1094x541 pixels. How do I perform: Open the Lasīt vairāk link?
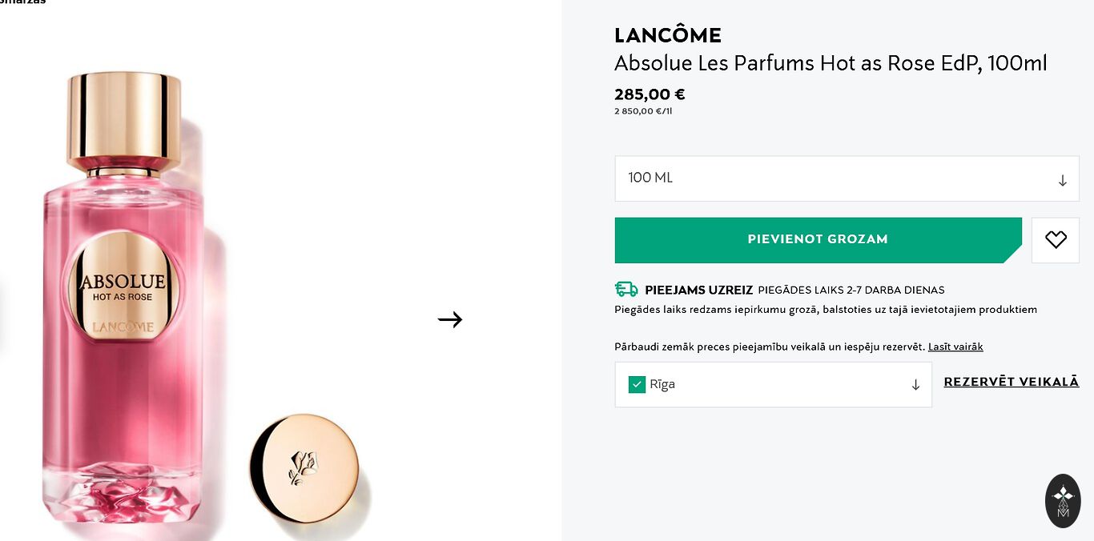pos(955,347)
